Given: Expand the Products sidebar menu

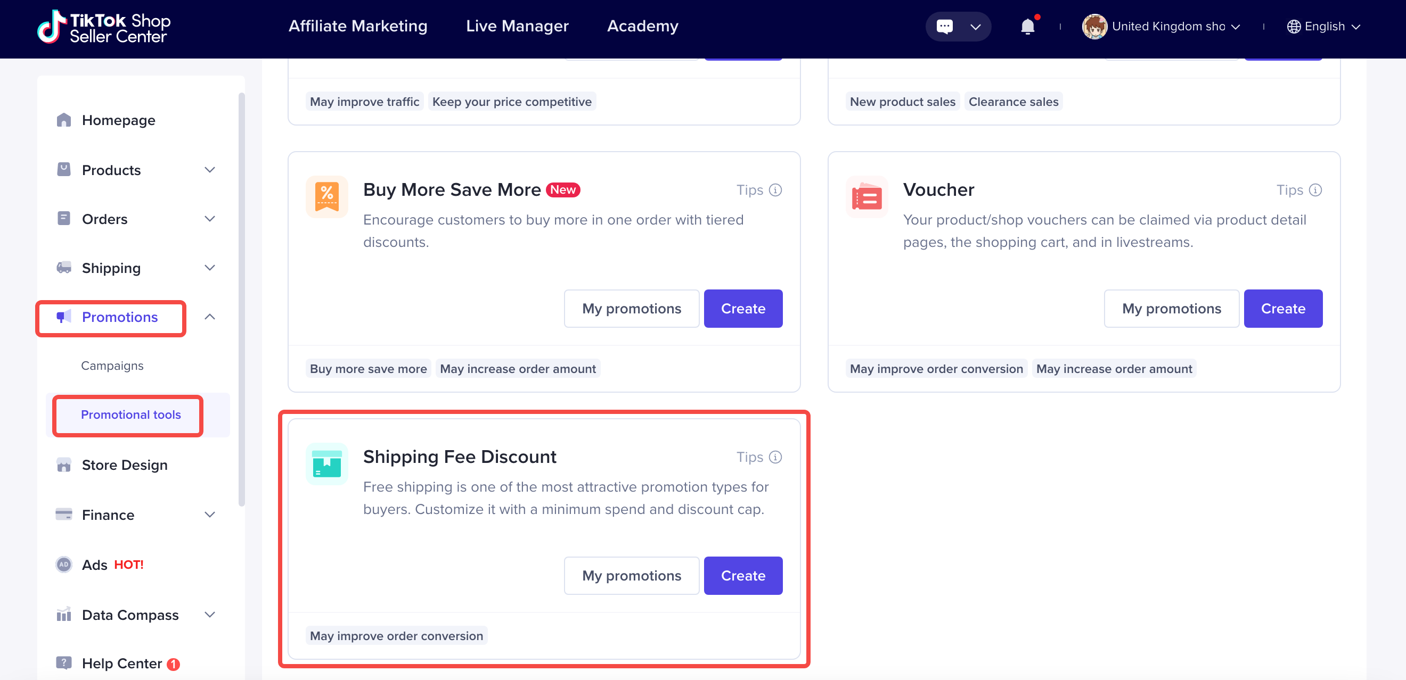Looking at the screenshot, I should coord(210,170).
